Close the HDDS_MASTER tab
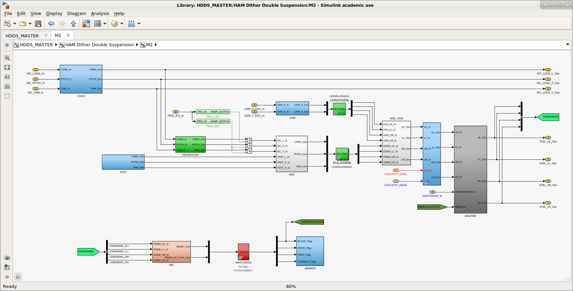 pos(46,35)
